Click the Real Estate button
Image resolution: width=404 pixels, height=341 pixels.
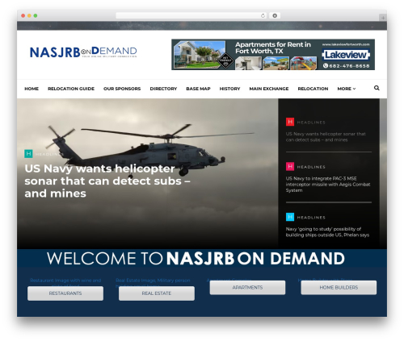157,293
